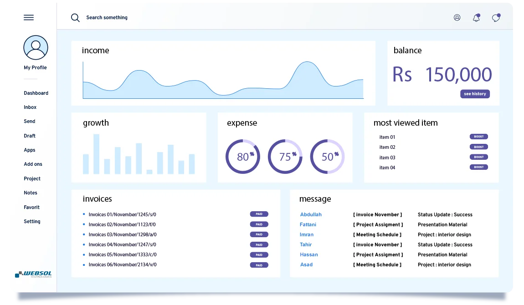The width and height of the screenshot is (524, 305).
Task: Open the user account icon in header
Action: click(x=457, y=18)
